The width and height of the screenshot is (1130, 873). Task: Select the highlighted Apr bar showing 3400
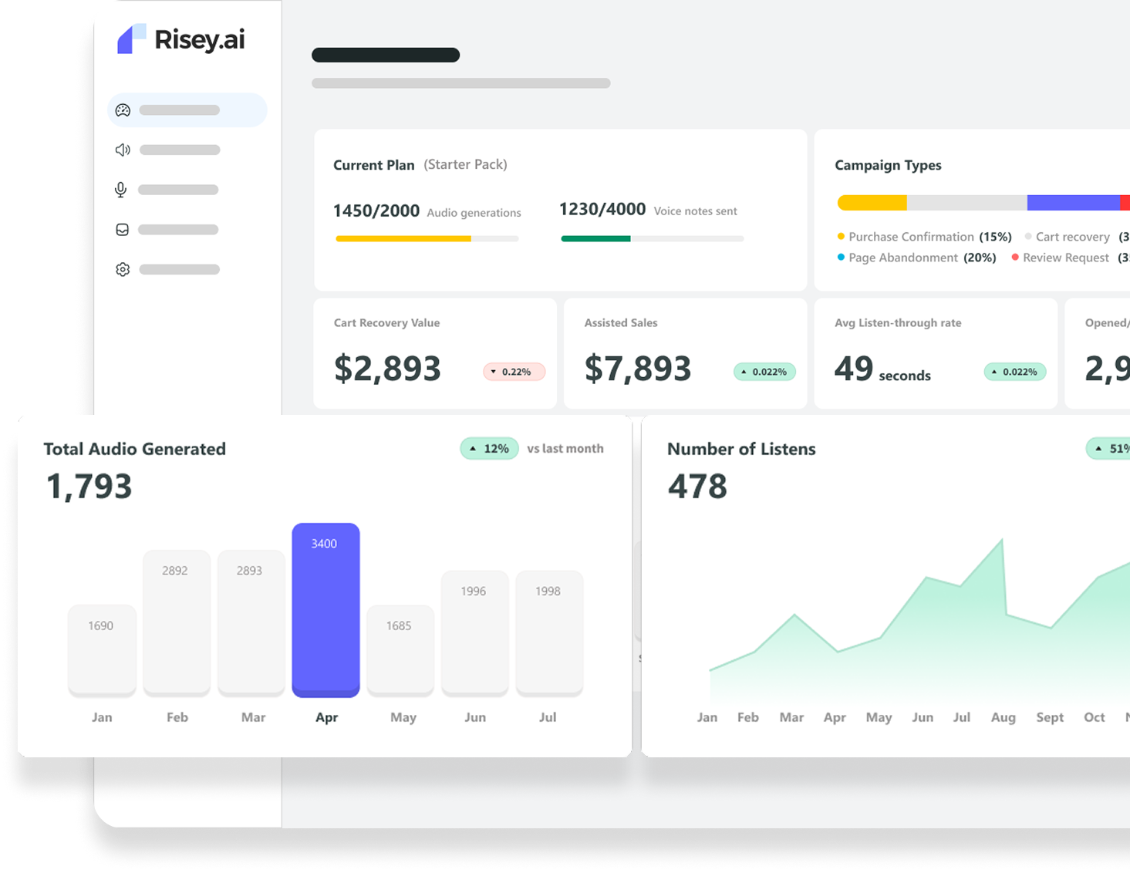(326, 609)
